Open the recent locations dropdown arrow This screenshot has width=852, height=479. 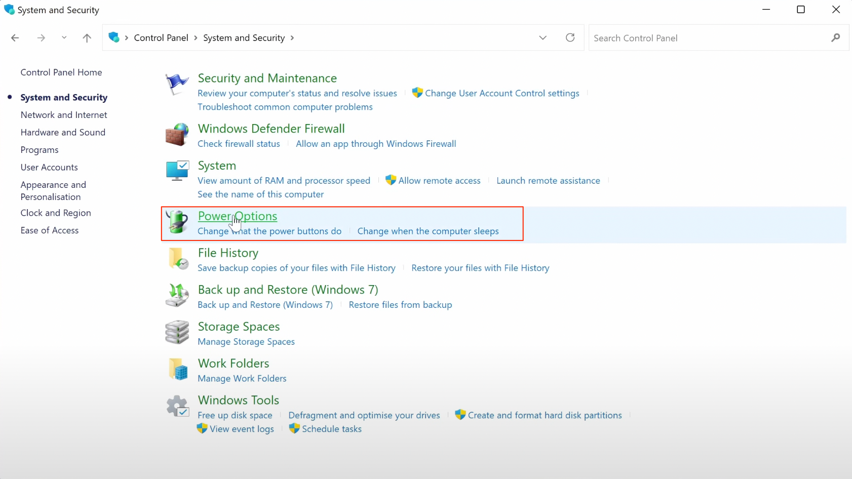[x=64, y=38]
